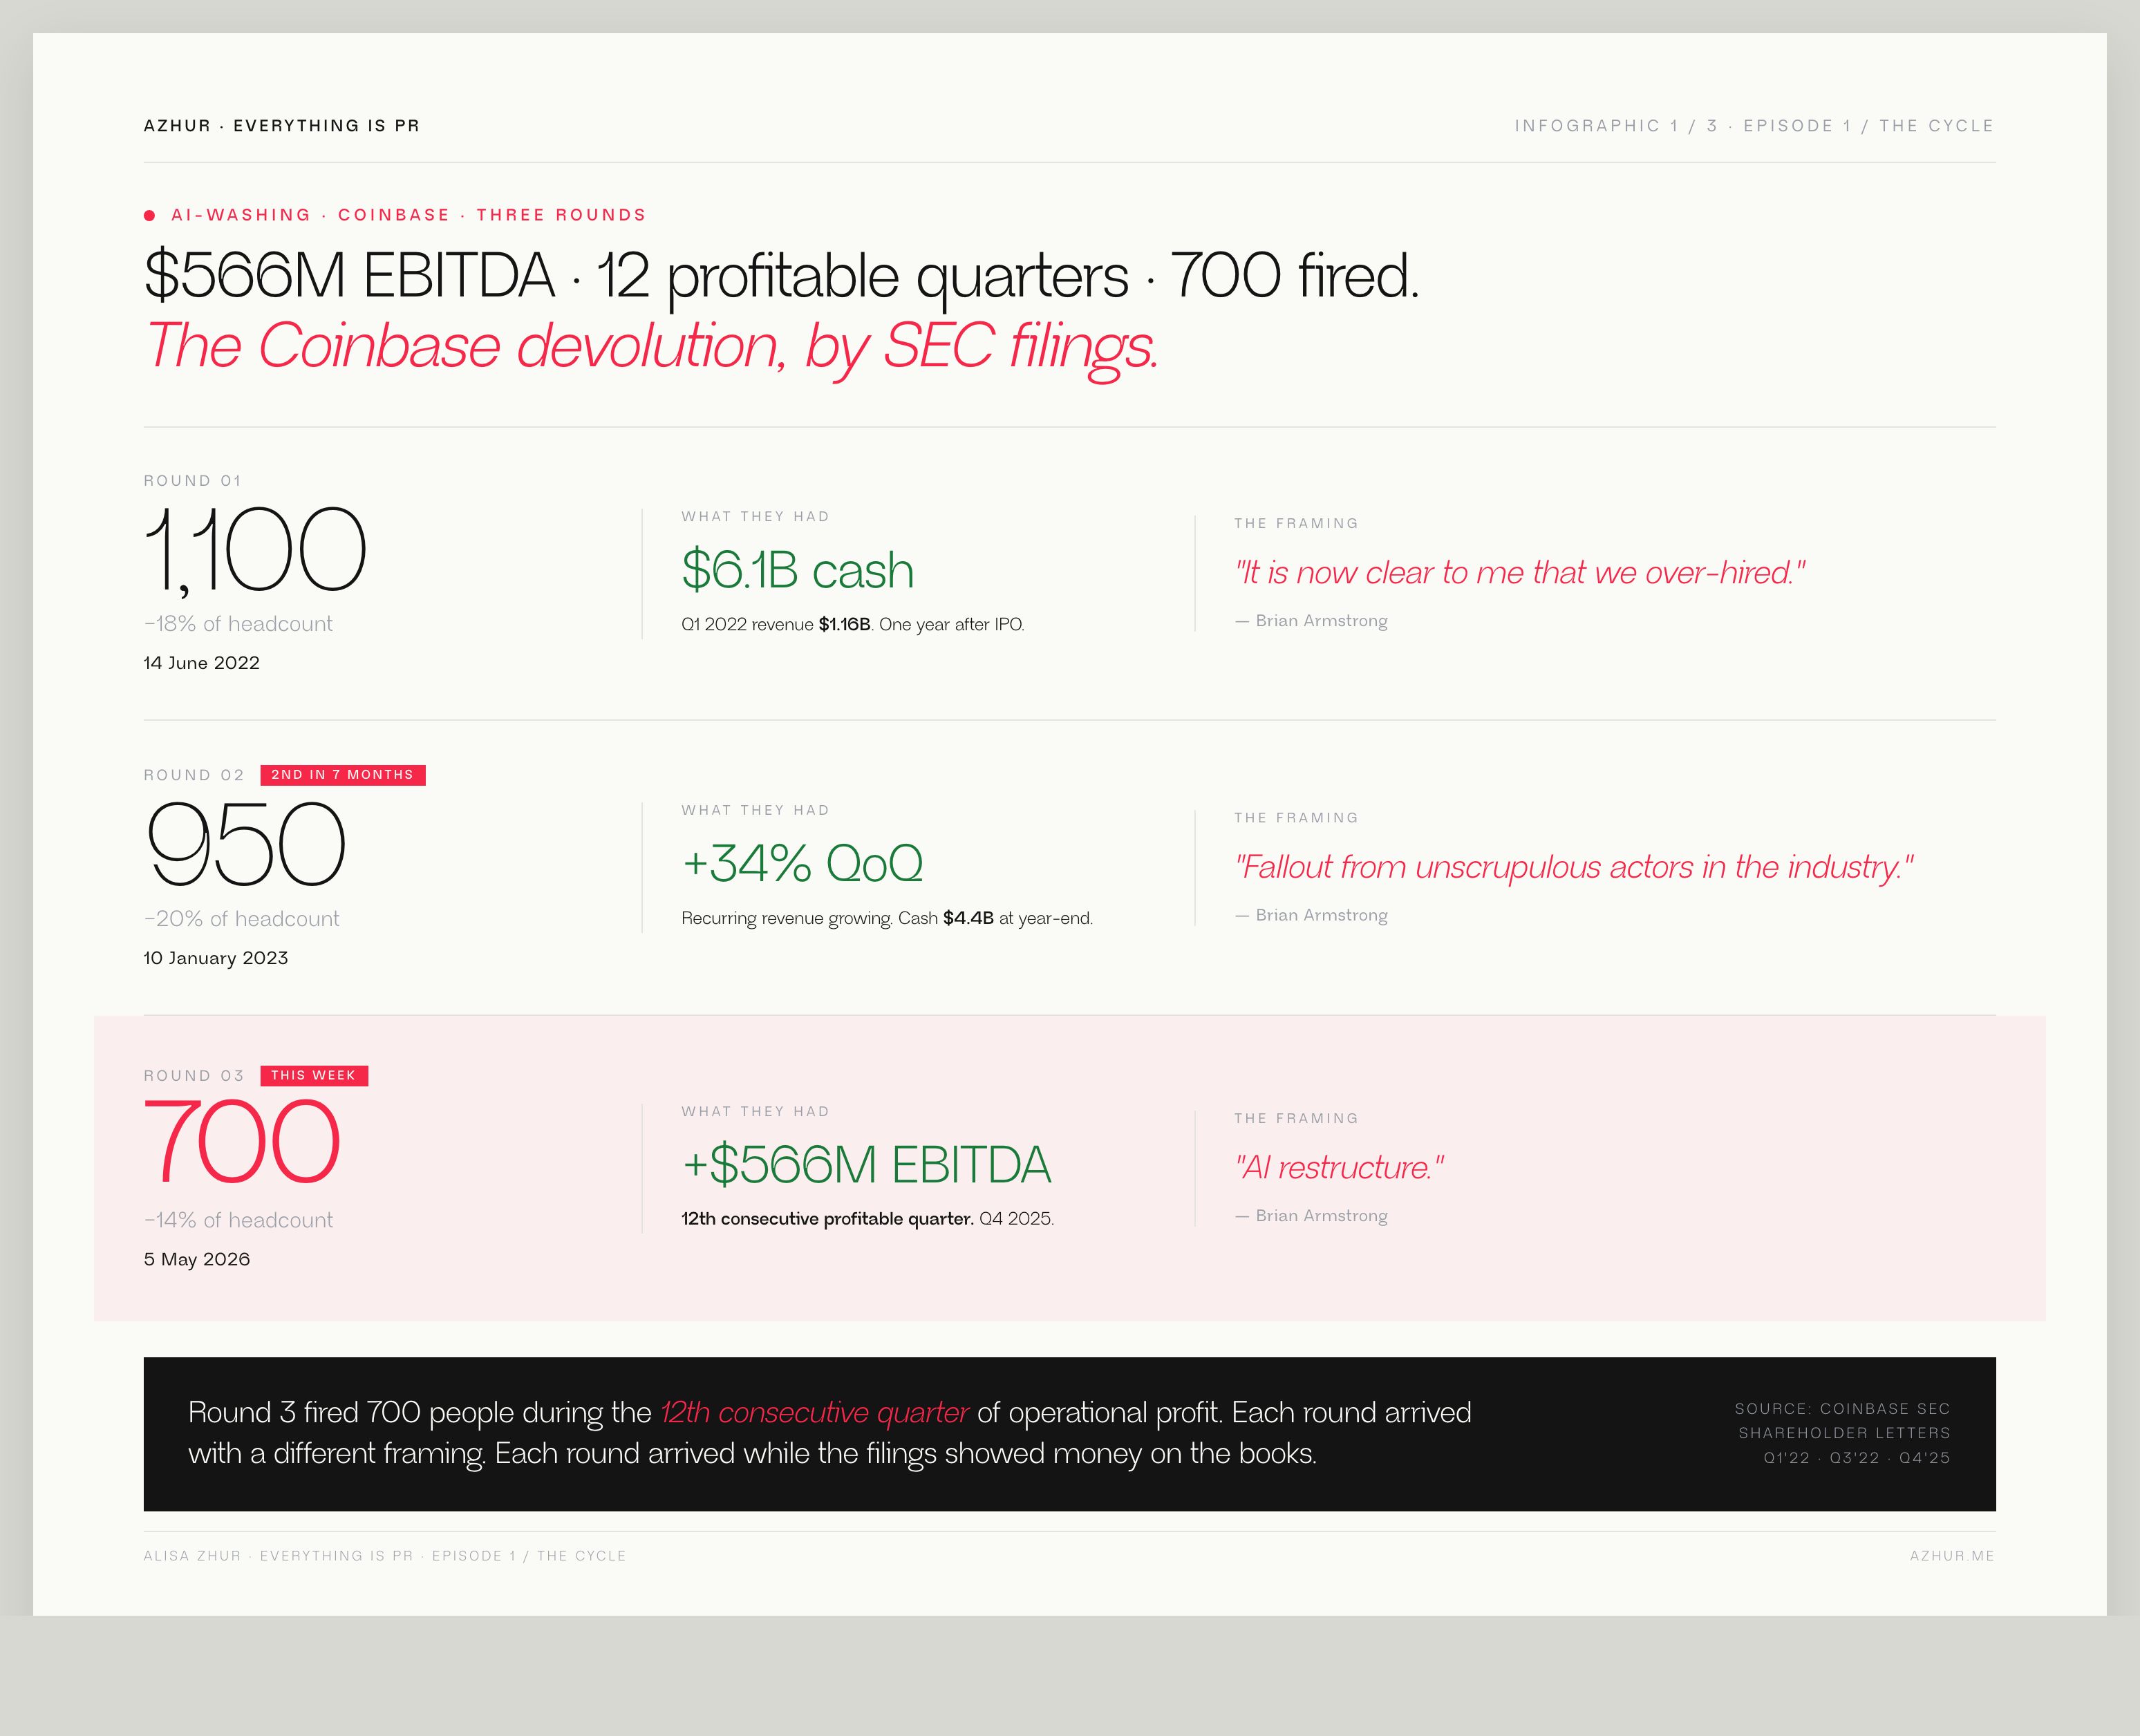
Task: Click 'Q1 2022 revenue $1.16B' line
Action: [x=852, y=625]
